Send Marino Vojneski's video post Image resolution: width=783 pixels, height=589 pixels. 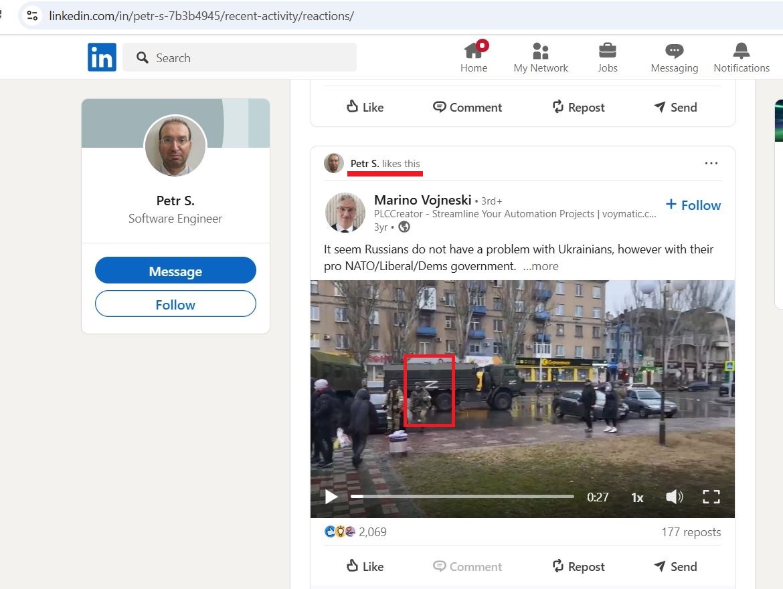point(675,566)
